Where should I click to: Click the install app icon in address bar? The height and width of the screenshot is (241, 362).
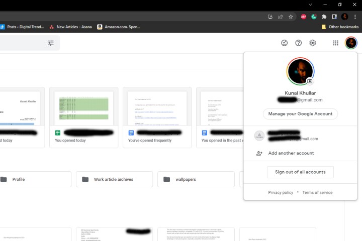[x=270, y=17]
